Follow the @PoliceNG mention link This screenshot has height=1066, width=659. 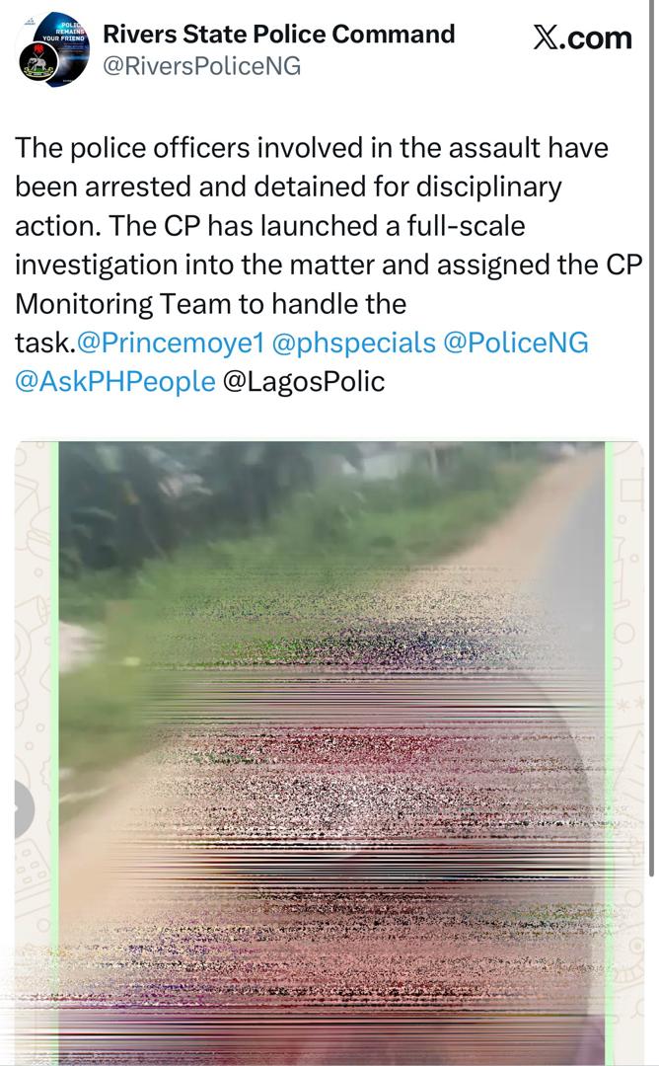[516, 343]
